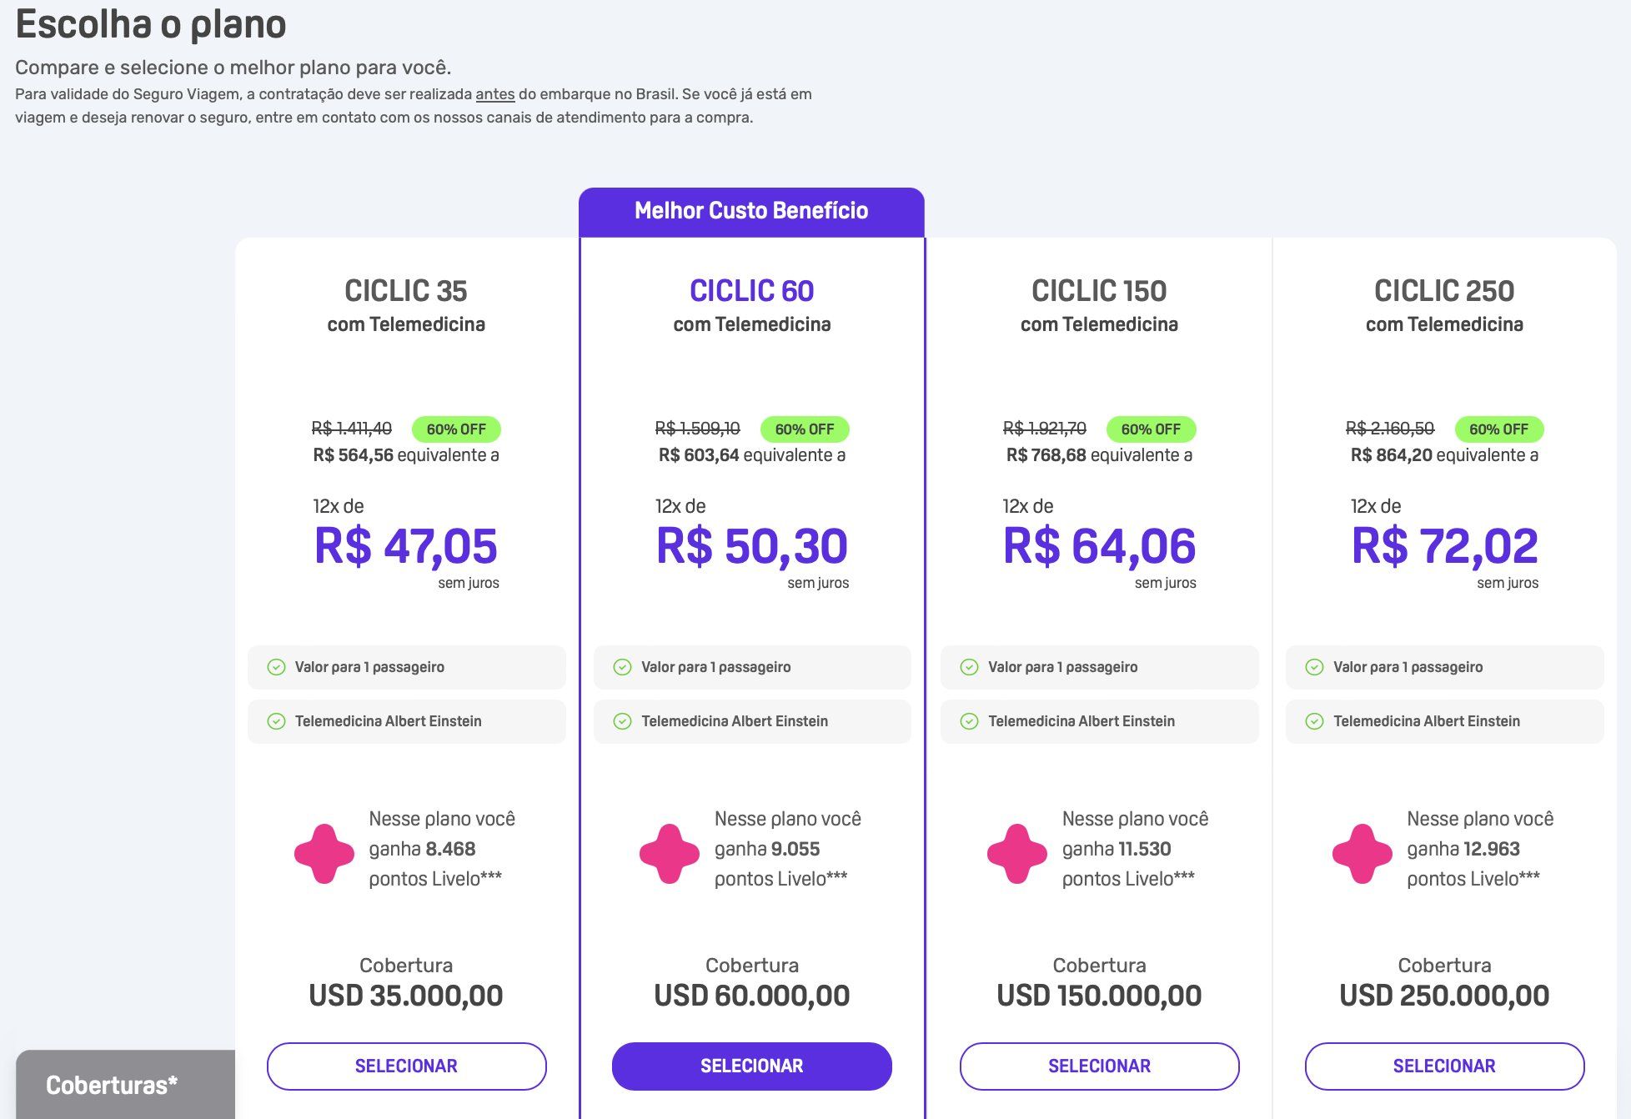Screen dimensions: 1631x1119
Task: Click the pink Livelo icon under CICLIC 60
Action: tap(670, 853)
